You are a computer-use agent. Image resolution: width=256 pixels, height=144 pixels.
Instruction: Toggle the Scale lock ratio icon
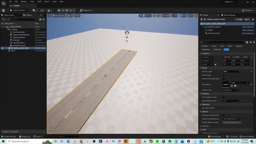pyautogui.click(x=216, y=64)
